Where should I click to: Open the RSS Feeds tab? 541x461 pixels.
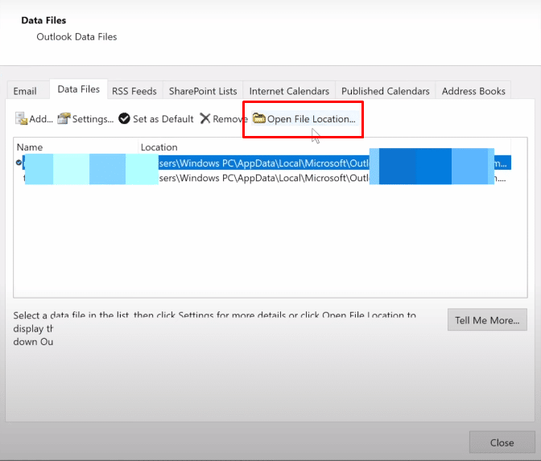[x=134, y=91]
